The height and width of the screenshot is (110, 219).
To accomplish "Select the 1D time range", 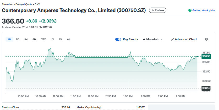I will pyautogui.click(x=9, y=40).
